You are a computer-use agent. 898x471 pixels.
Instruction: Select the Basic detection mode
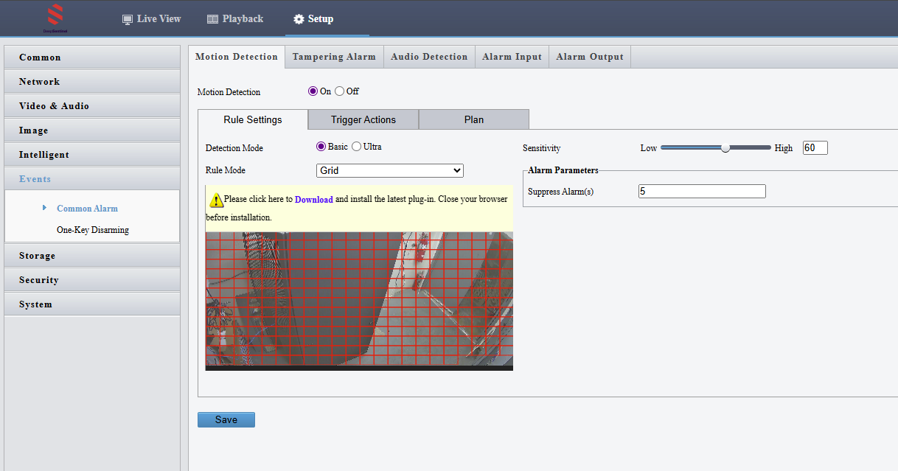(321, 147)
